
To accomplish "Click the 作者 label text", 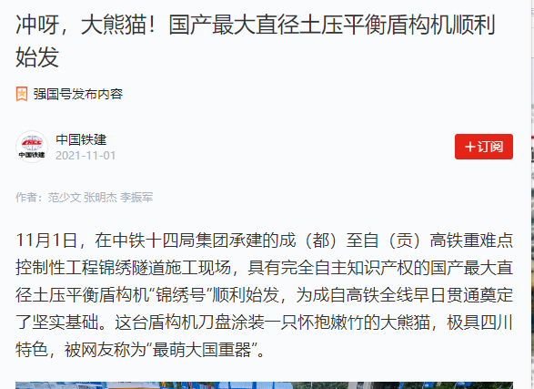I will click(x=26, y=198).
